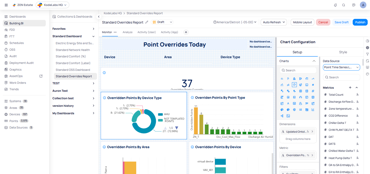This screenshot has height=174, width=370.
Task: Open the filter icon in right rail
Action: tap(367, 54)
